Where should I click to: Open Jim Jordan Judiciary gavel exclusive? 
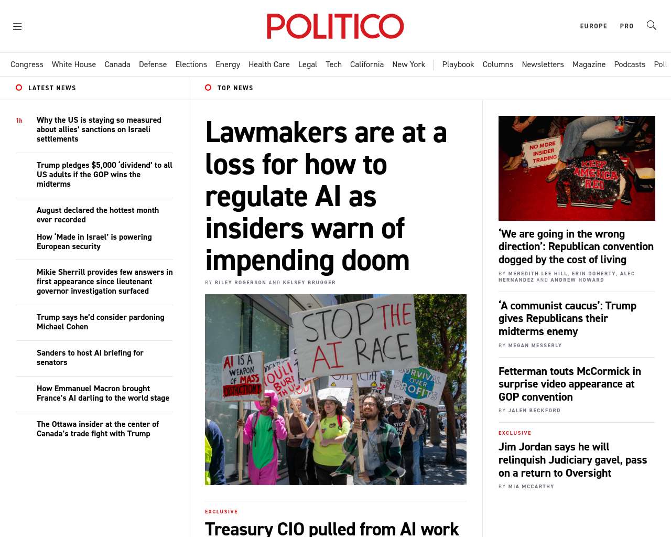click(x=572, y=460)
